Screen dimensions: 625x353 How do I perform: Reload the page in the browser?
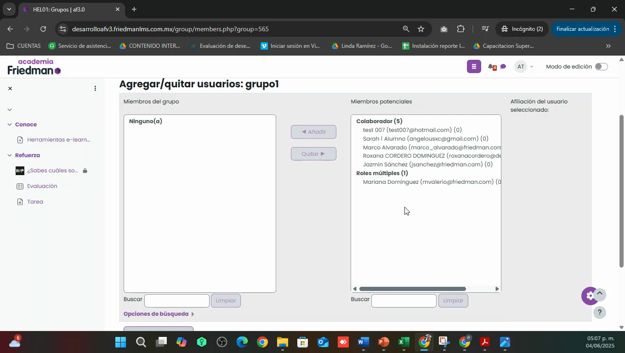point(43,29)
